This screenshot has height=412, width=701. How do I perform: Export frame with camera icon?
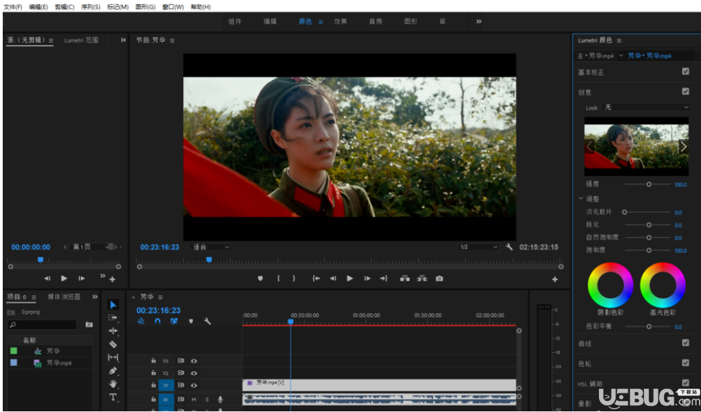coord(439,278)
